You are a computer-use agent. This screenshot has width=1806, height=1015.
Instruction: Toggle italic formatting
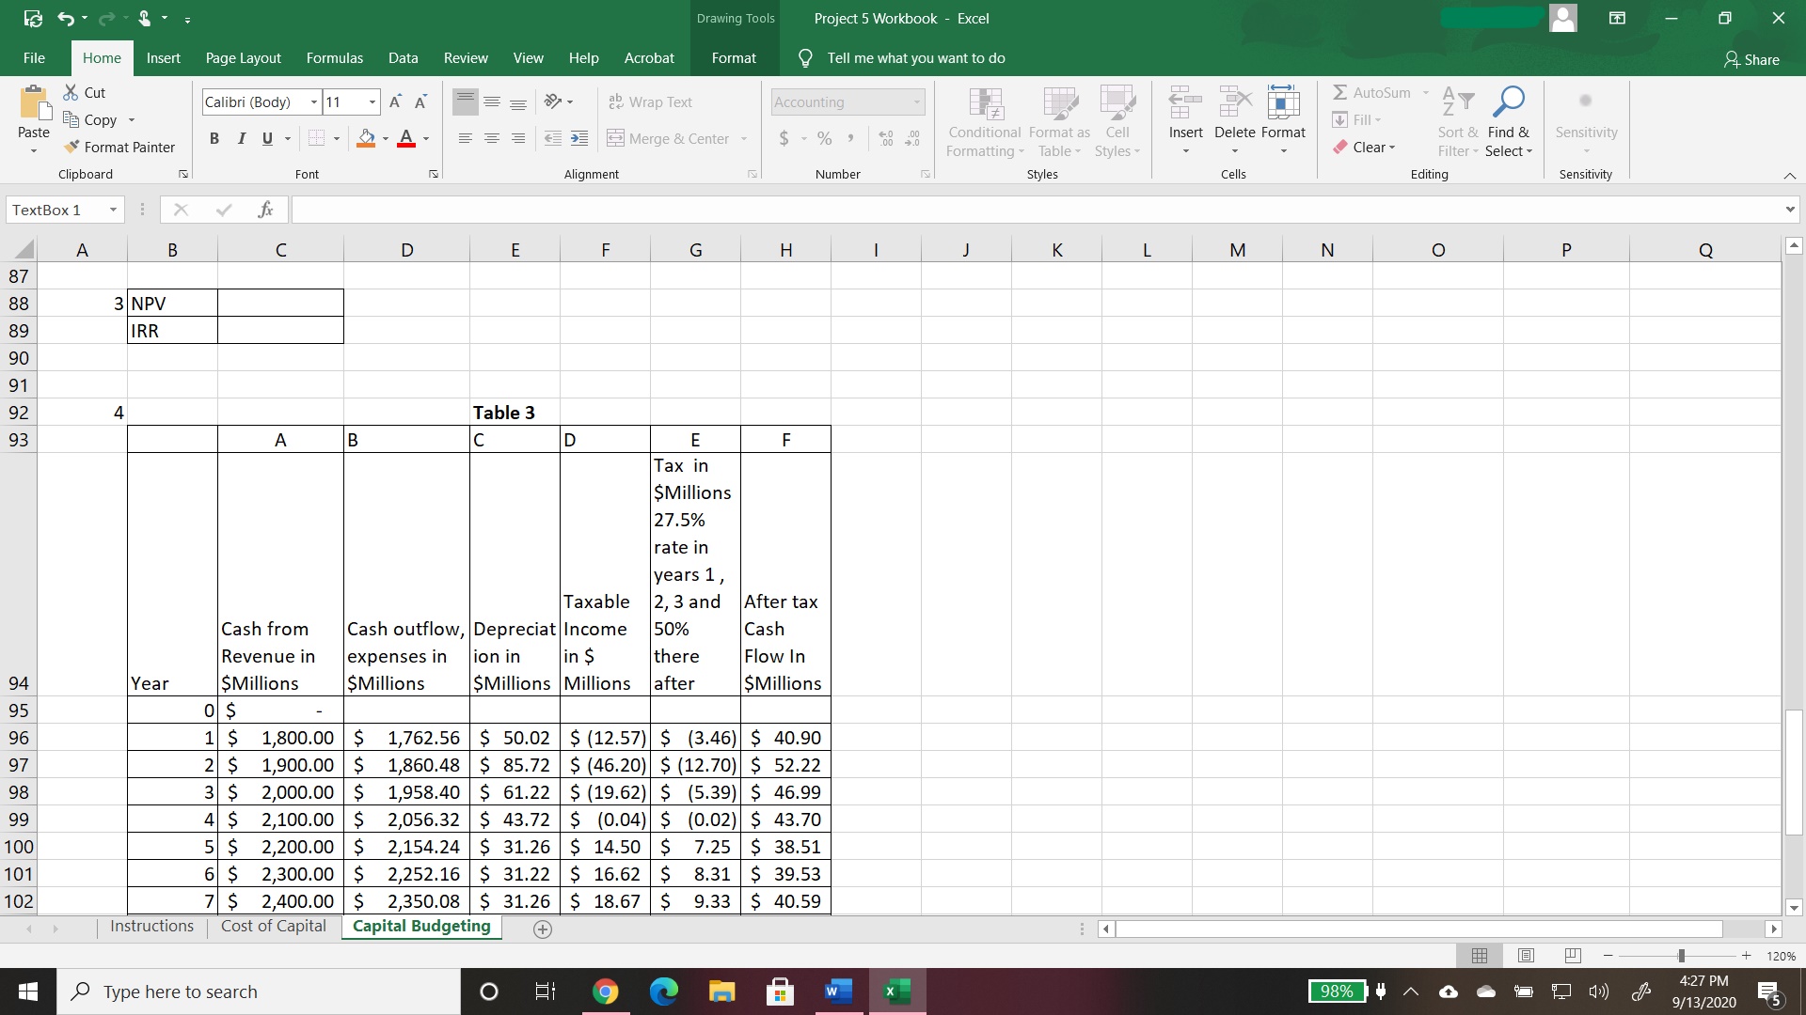(x=241, y=138)
